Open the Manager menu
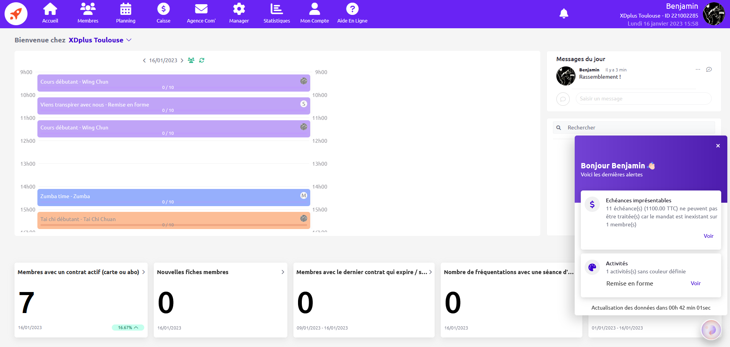The width and height of the screenshot is (730, 347). point(239,13)
